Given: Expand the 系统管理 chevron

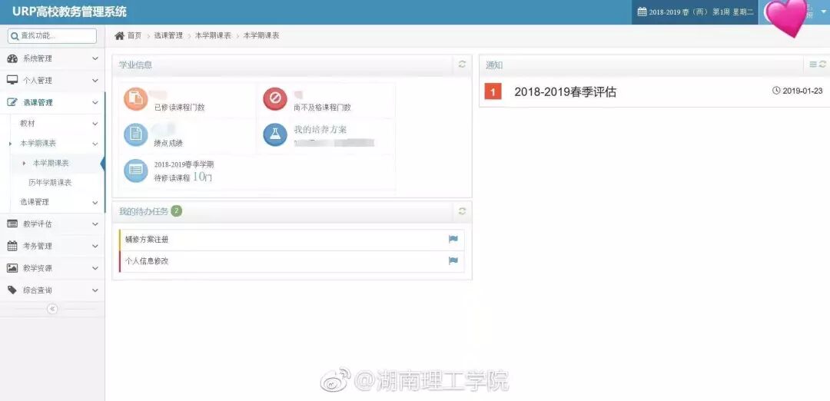Looking at the screenshot, I should pyautogui.click(x=95, y=58).
